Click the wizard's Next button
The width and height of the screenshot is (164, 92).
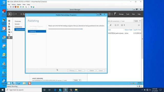[x=80, y=71]
